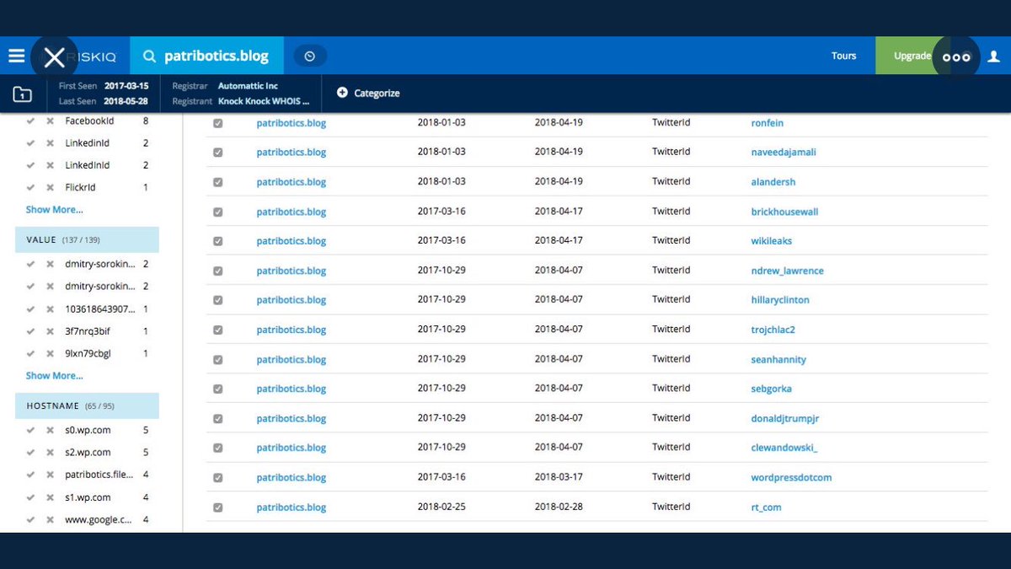Screen dimensions: 1011x569
Task: Click TwitterId type in seanhannity row
Action: (x=671, y=359)
